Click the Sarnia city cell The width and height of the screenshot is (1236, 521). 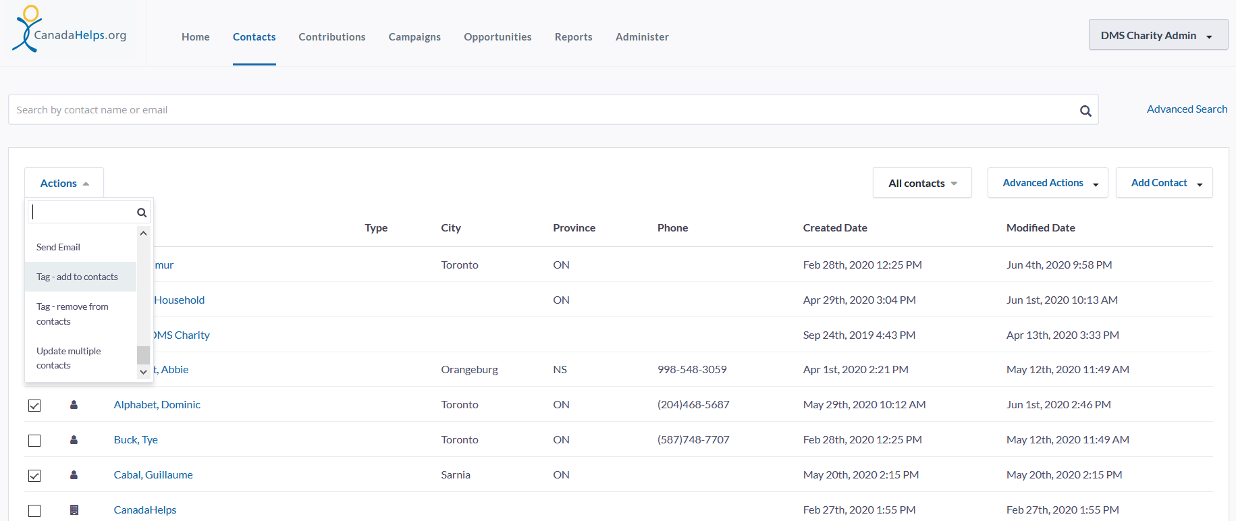(456, 475)
